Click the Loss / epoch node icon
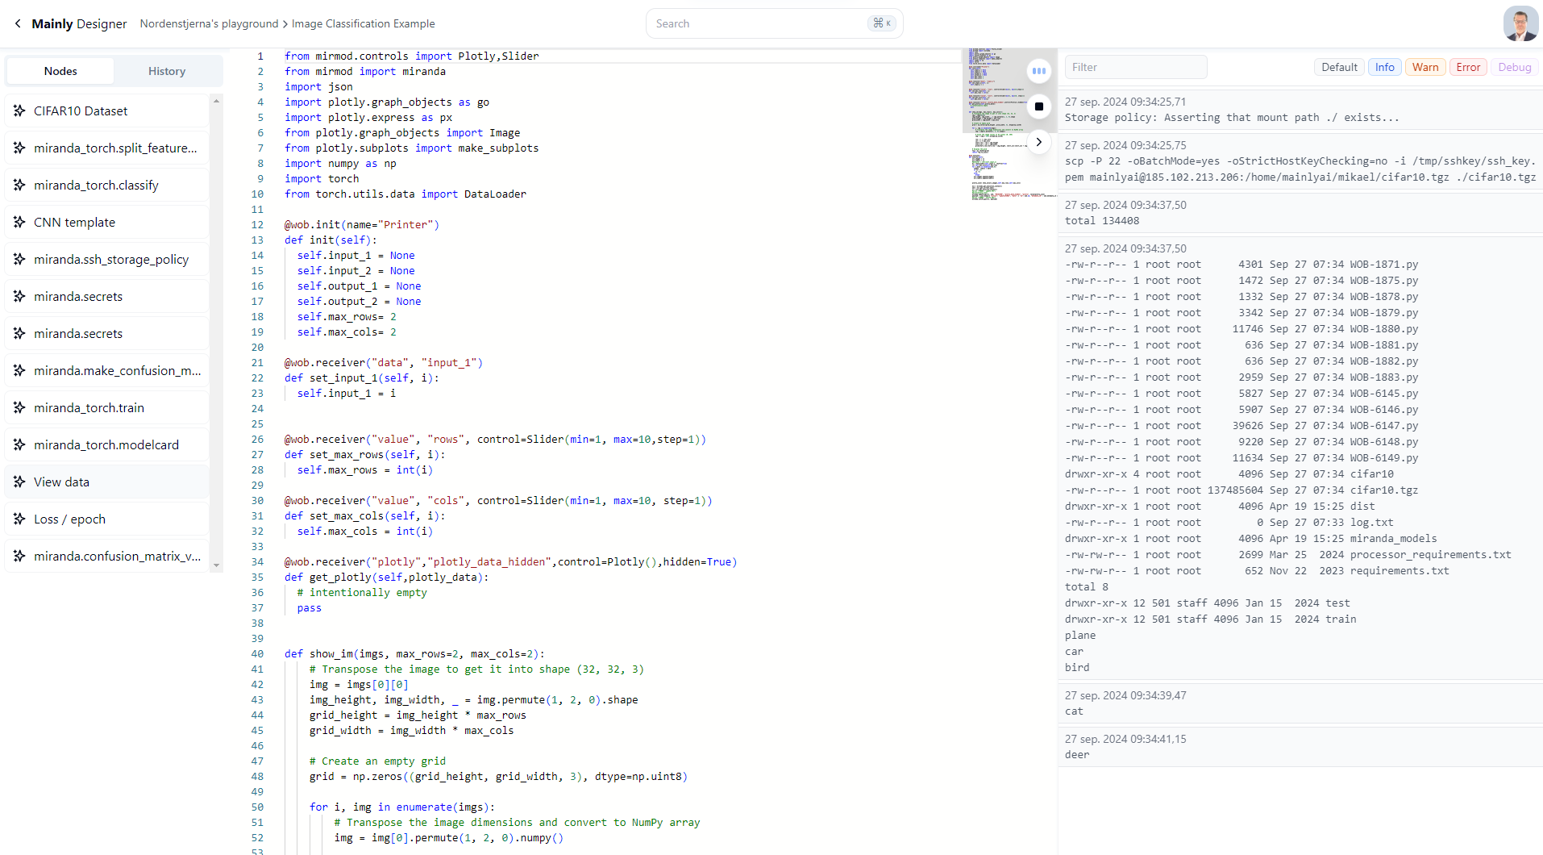Viewport: 1543px width, 855px height. (x=19, y=519)
